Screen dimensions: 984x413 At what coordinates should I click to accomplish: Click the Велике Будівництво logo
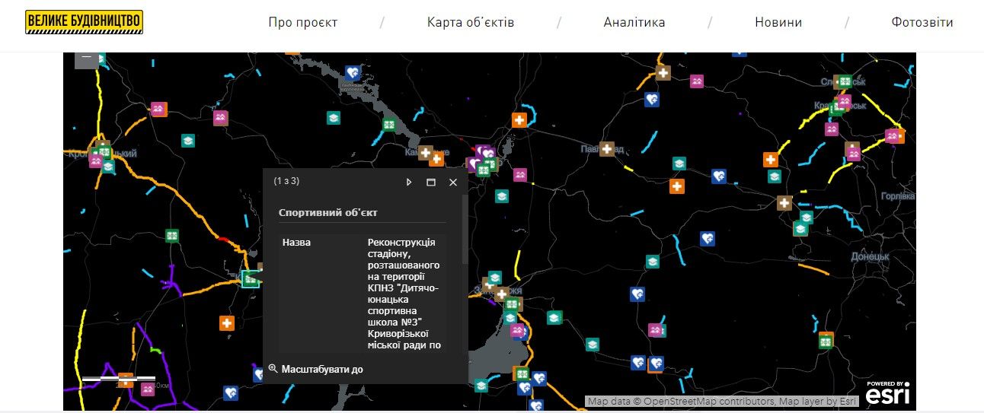coord(84,22)
